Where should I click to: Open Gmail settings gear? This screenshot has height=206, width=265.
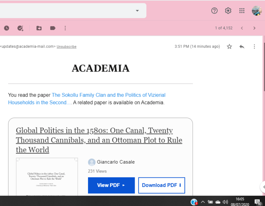click(x=228, y=11)
